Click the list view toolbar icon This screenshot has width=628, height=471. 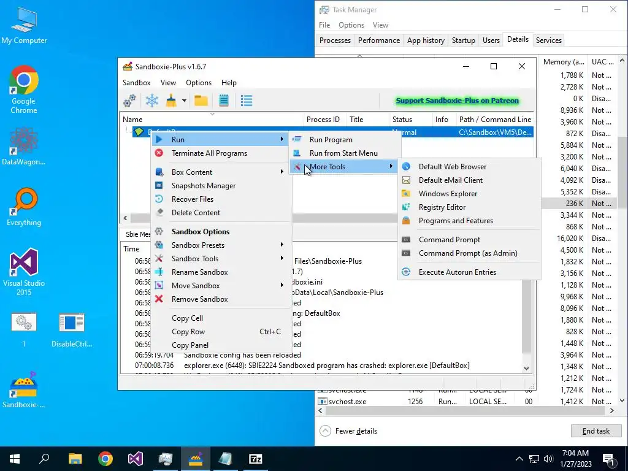(x=247, y=101)
